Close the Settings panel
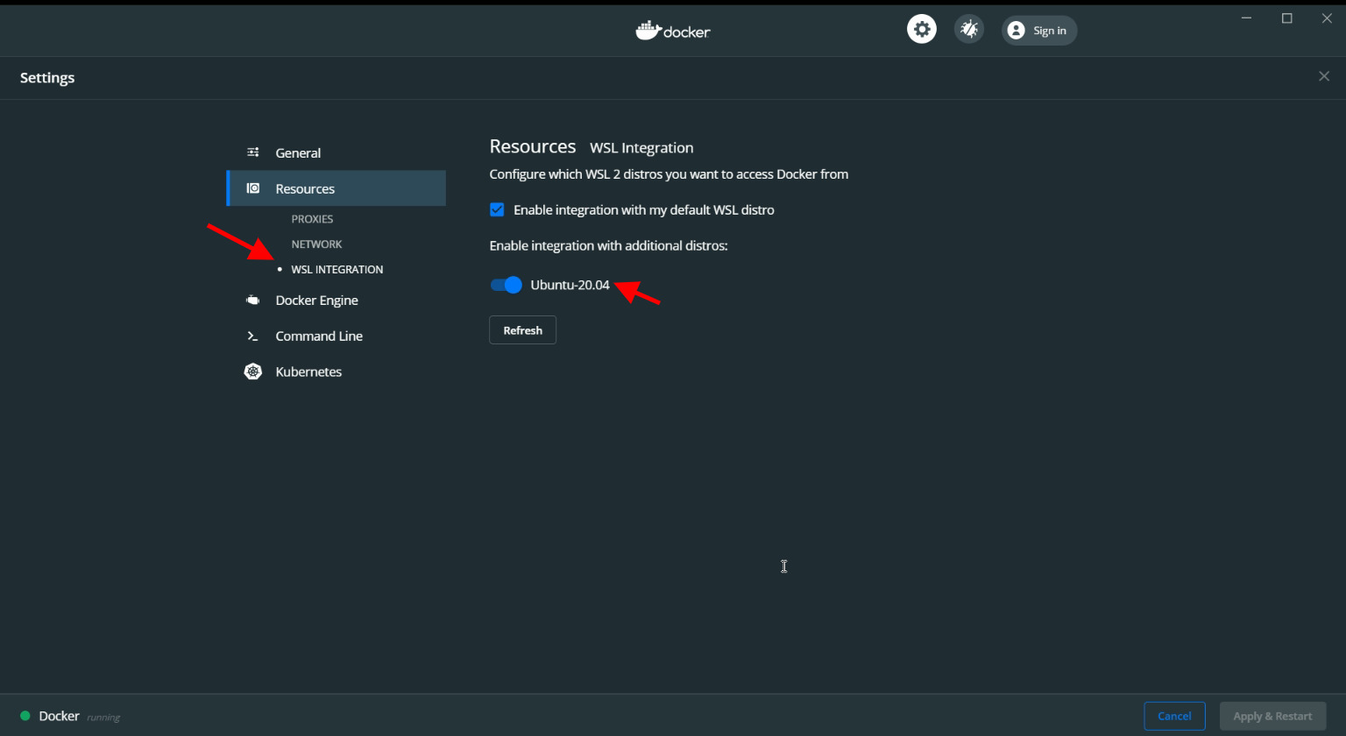Image resolution: width=1346 pixels, height=736 pixels. coord(1324,77)
